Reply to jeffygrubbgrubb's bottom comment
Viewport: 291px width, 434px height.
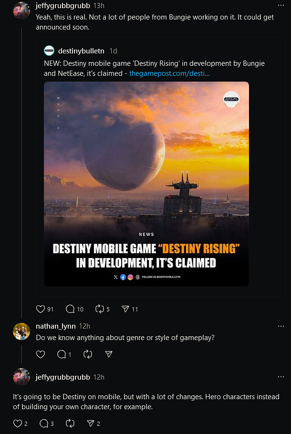click(x=44, y=424)
